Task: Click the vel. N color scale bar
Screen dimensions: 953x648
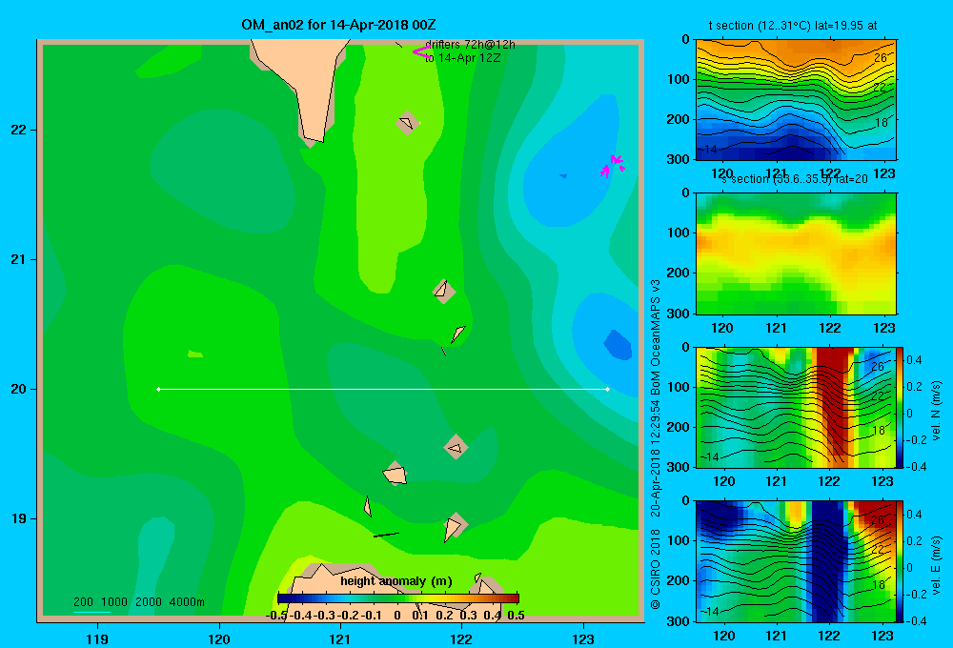Action: click(901, 407)
